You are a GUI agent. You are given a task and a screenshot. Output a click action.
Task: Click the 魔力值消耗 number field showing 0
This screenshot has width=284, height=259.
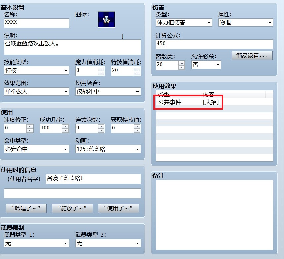point(87,71)
